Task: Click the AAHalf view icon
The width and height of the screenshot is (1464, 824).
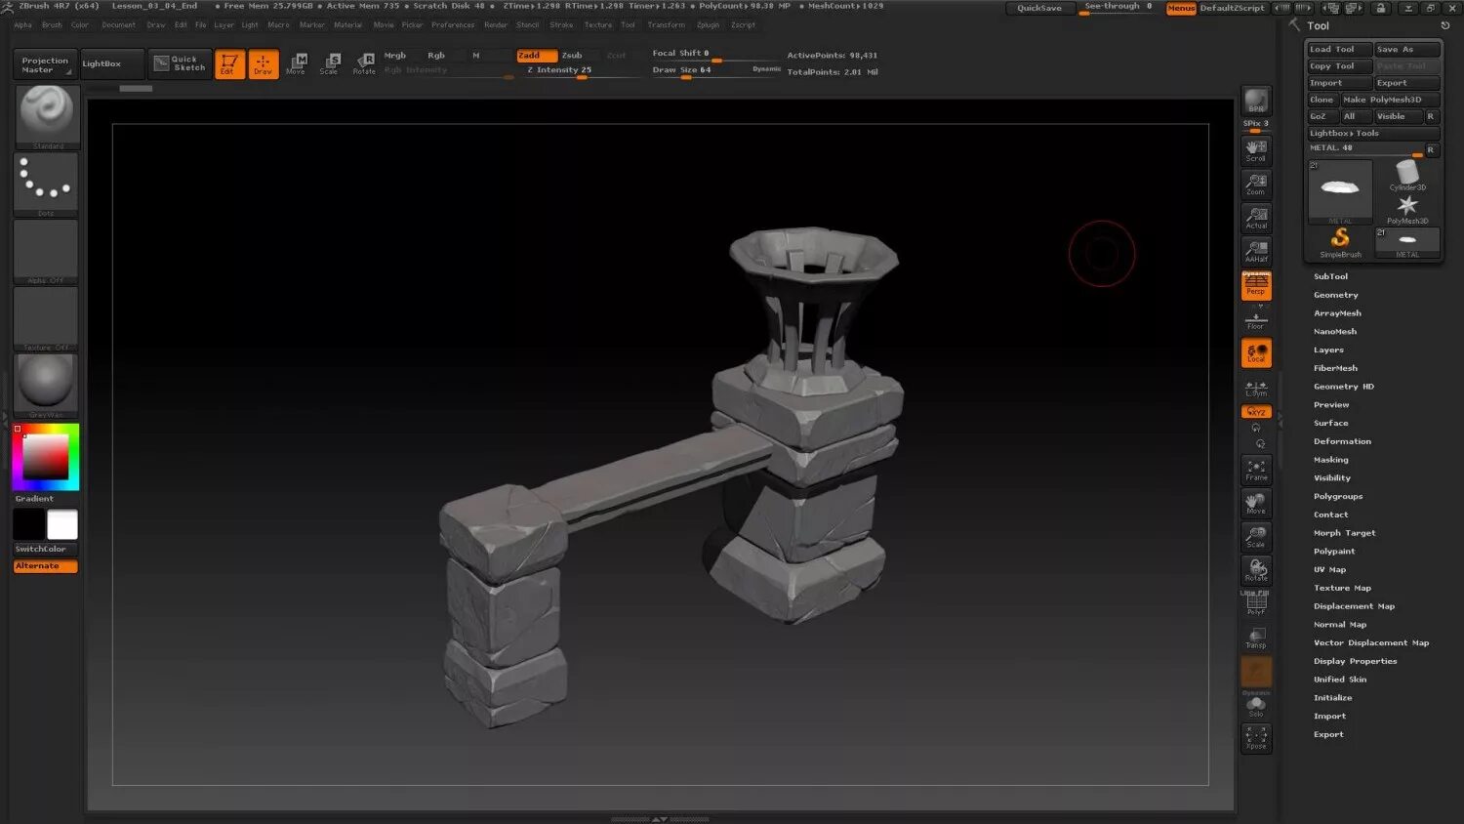Action: [x=1256, y=251]
